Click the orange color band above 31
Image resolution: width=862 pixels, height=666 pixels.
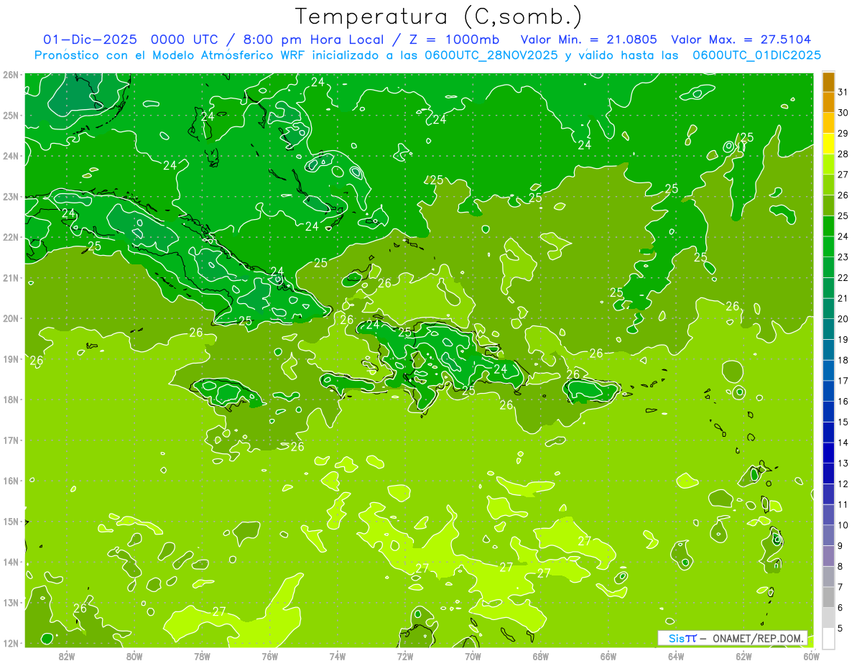tap(828, 83)
